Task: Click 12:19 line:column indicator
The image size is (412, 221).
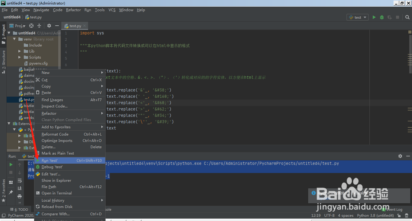Action: click(x=316, y=216)
